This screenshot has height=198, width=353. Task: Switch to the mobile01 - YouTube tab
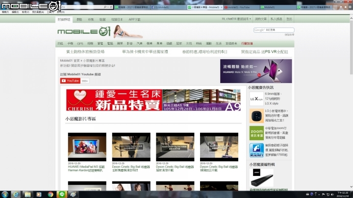[241, 7]
